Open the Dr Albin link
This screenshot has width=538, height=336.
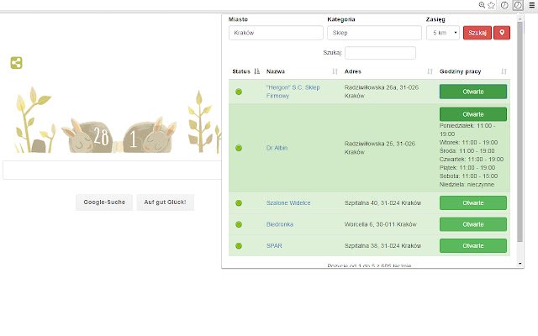[277, 148]
